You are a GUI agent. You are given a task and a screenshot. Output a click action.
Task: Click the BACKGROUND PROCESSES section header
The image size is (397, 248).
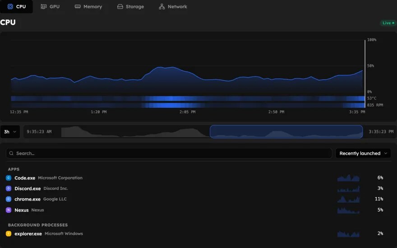(x=38, y=225)
